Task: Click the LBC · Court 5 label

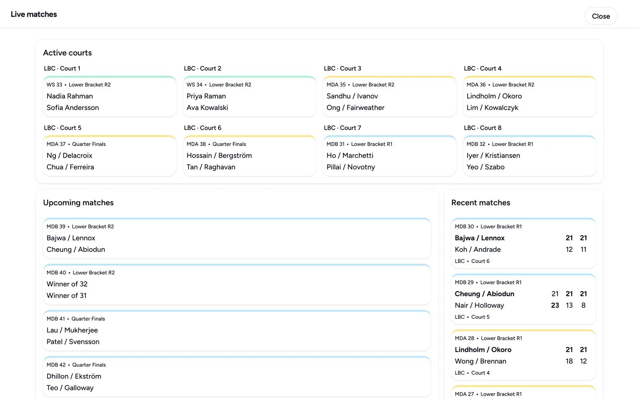Action: point(63,128)
